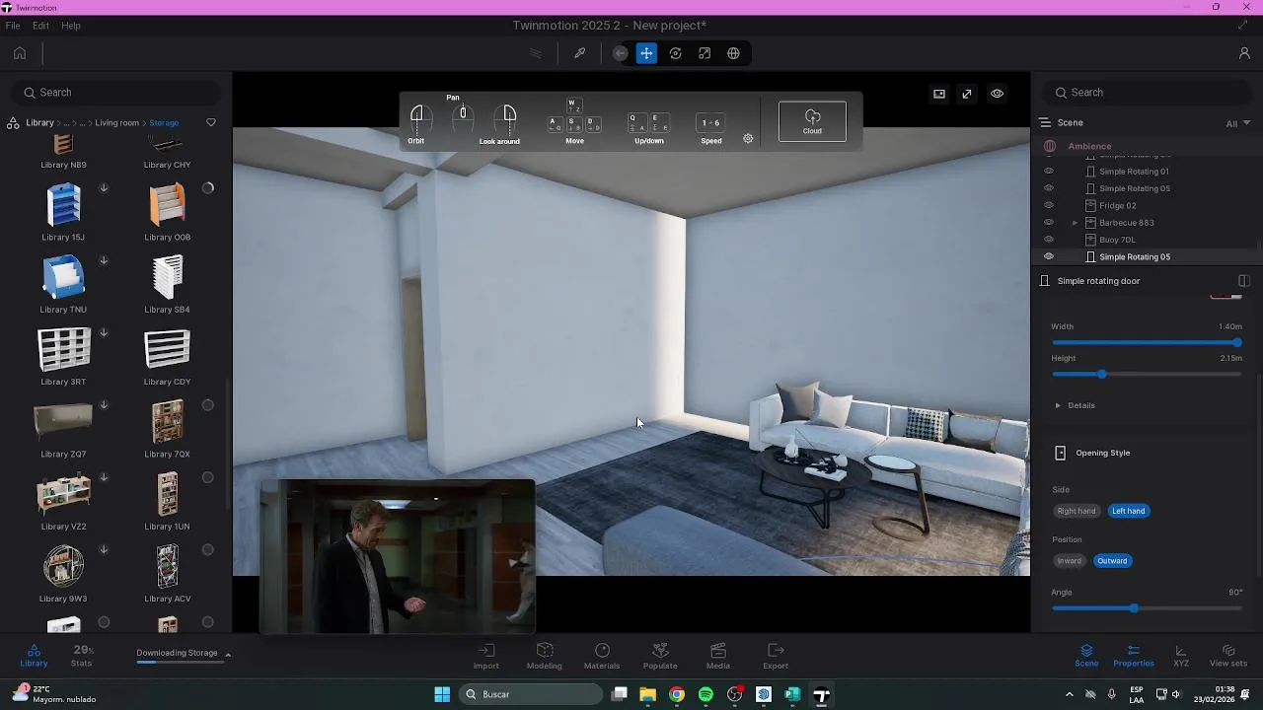
Task: Open File Explorer from the taskbar
Action: (648, 694)
